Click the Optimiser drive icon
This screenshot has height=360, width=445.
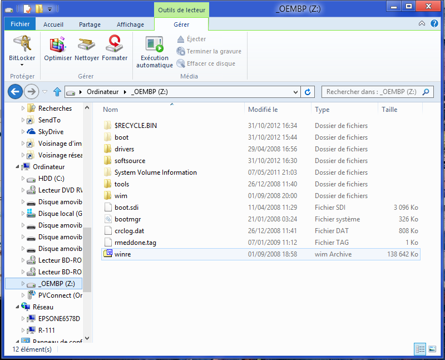tap(58, 44)
